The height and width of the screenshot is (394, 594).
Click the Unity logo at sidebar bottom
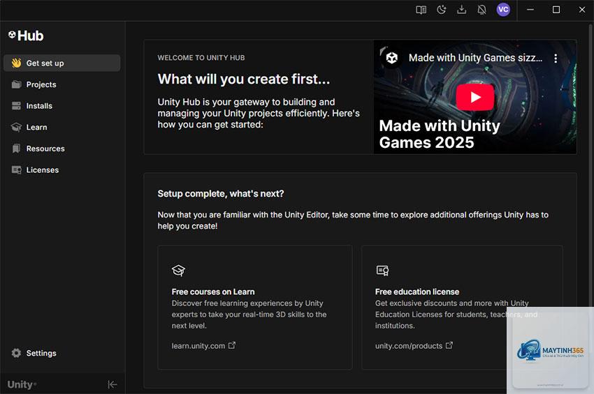(x=22, y=384)
